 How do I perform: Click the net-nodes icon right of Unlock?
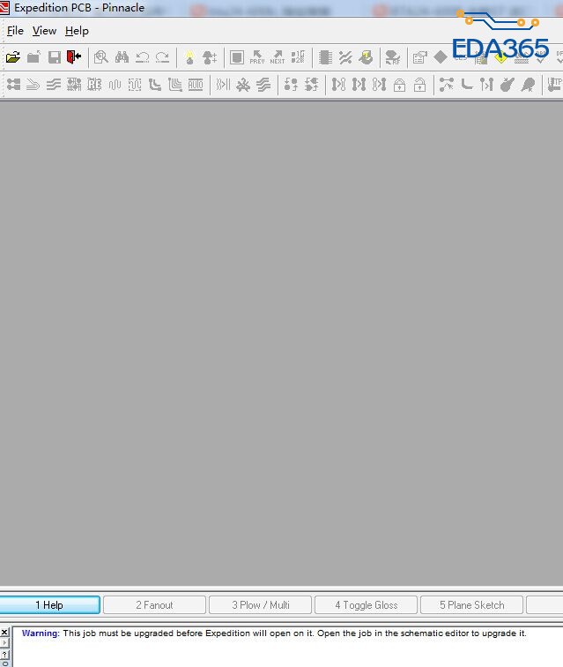(447, 85)
